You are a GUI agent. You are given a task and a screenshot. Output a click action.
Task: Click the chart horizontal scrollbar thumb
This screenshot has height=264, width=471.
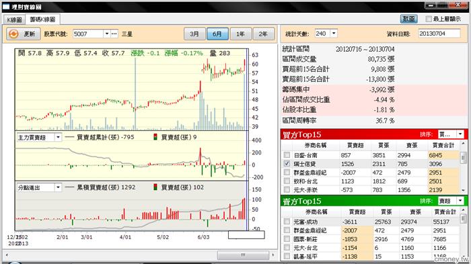point(243,255)
